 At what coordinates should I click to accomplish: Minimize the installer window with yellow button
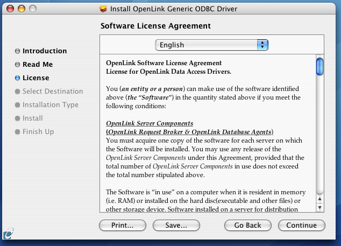22,9
